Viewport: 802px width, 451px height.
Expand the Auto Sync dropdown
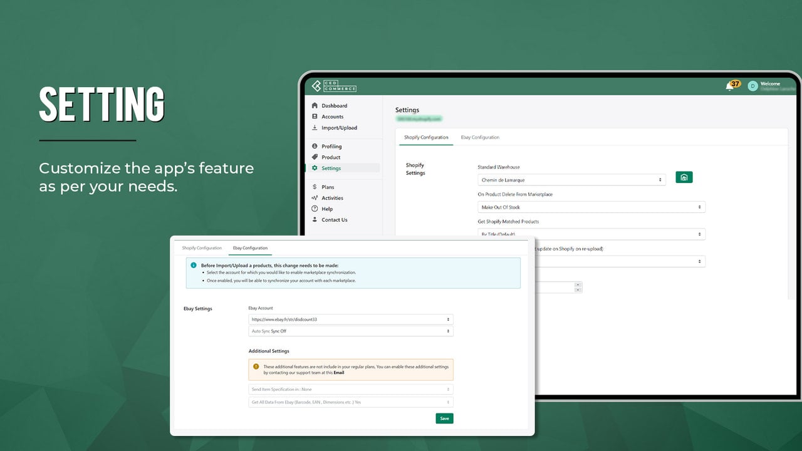pyautogui.click(x=351, y=331)
